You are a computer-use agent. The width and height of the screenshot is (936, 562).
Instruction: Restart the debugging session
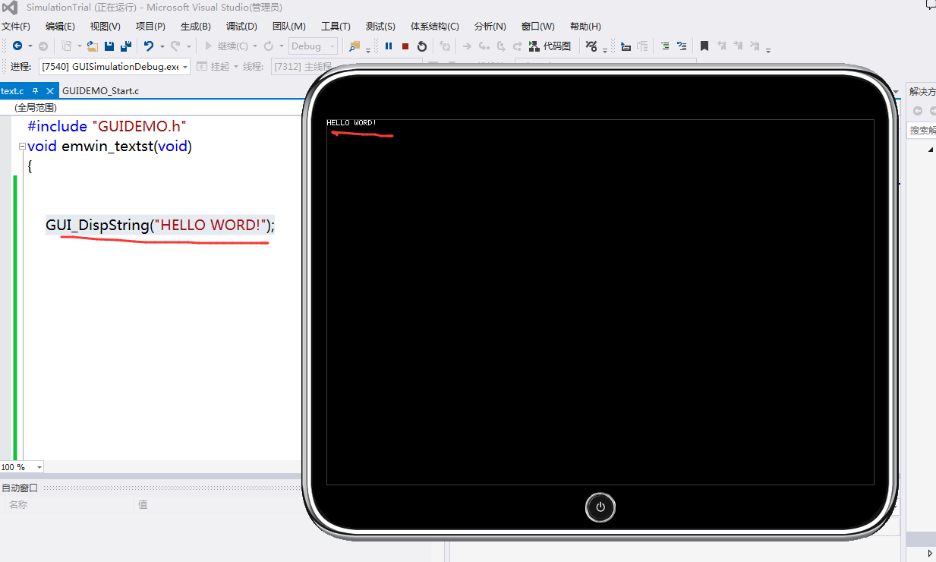pos(422,46)
